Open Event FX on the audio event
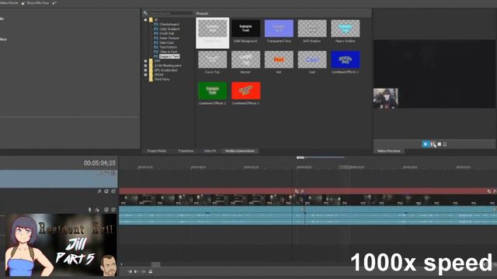Screen dimensions: 497x279 [303, 209]
